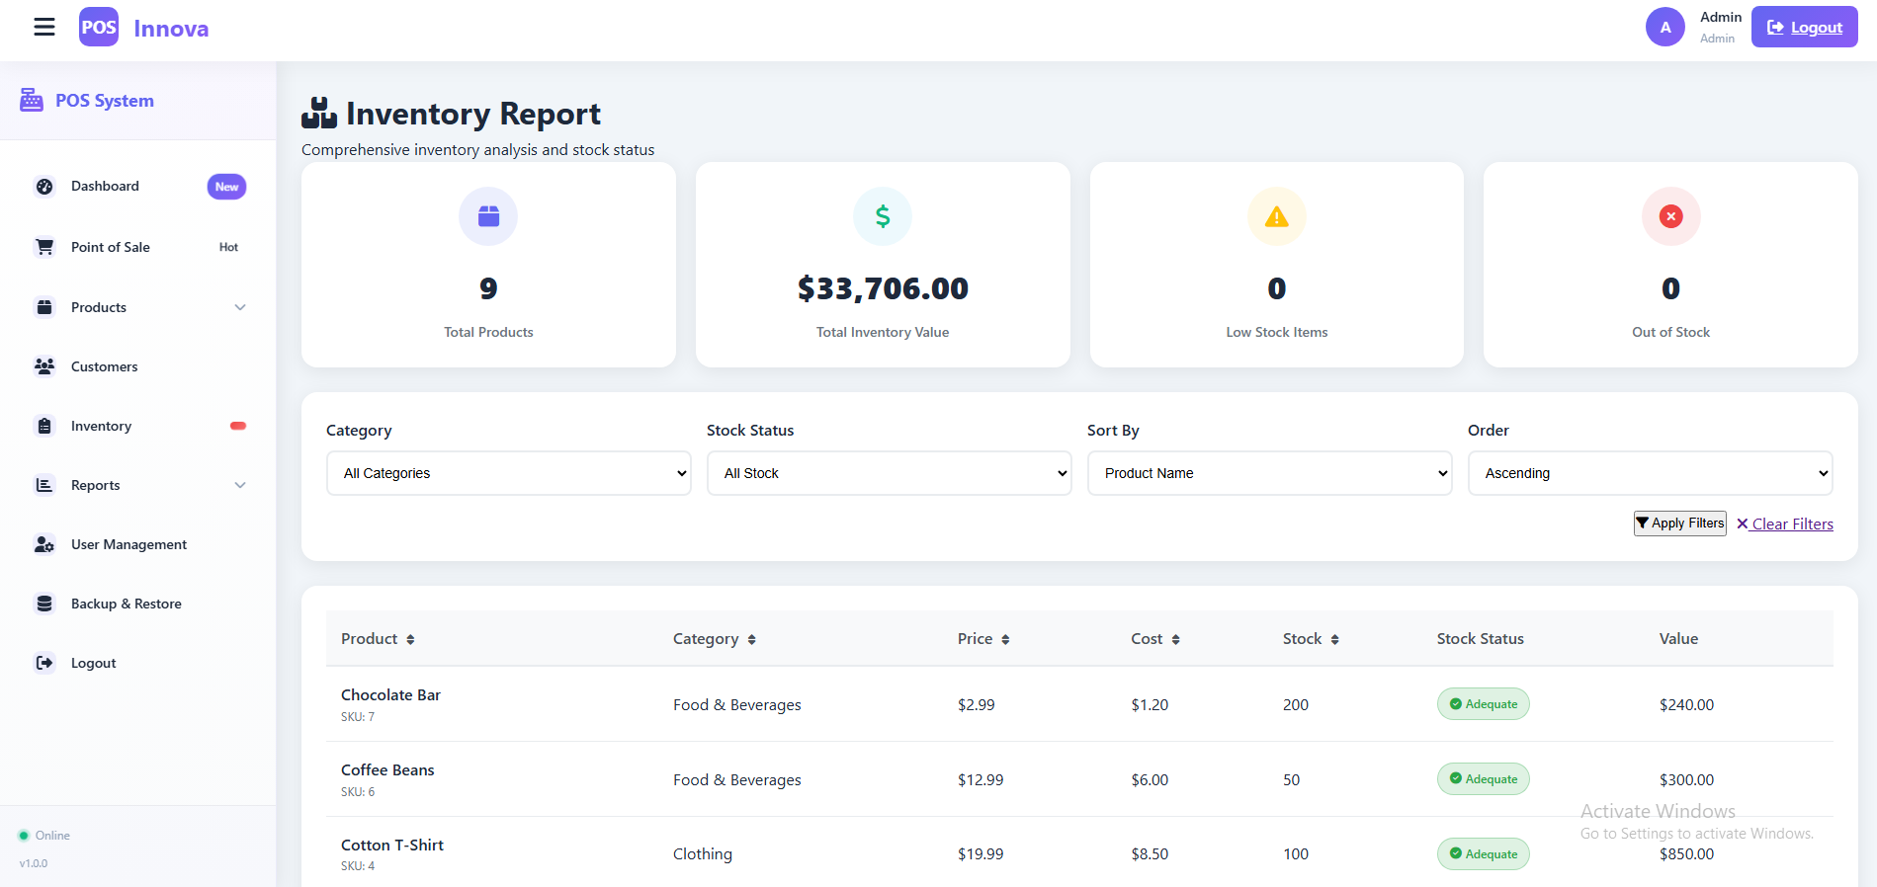Image resolution: width=1877 pixels, height=887 pixels.
Task: Toggle the hamburger sidebar menu
Action: pyautogui.click(x=44, y=27)
